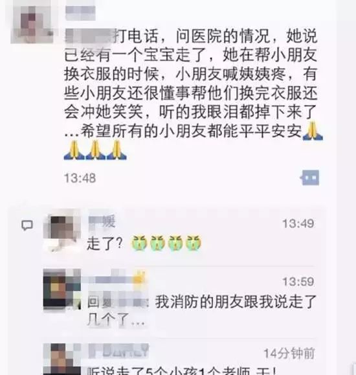Open avatar of commenter who wrote 走了?
This screenshot has height=375, width=356.
pos(62,234)
